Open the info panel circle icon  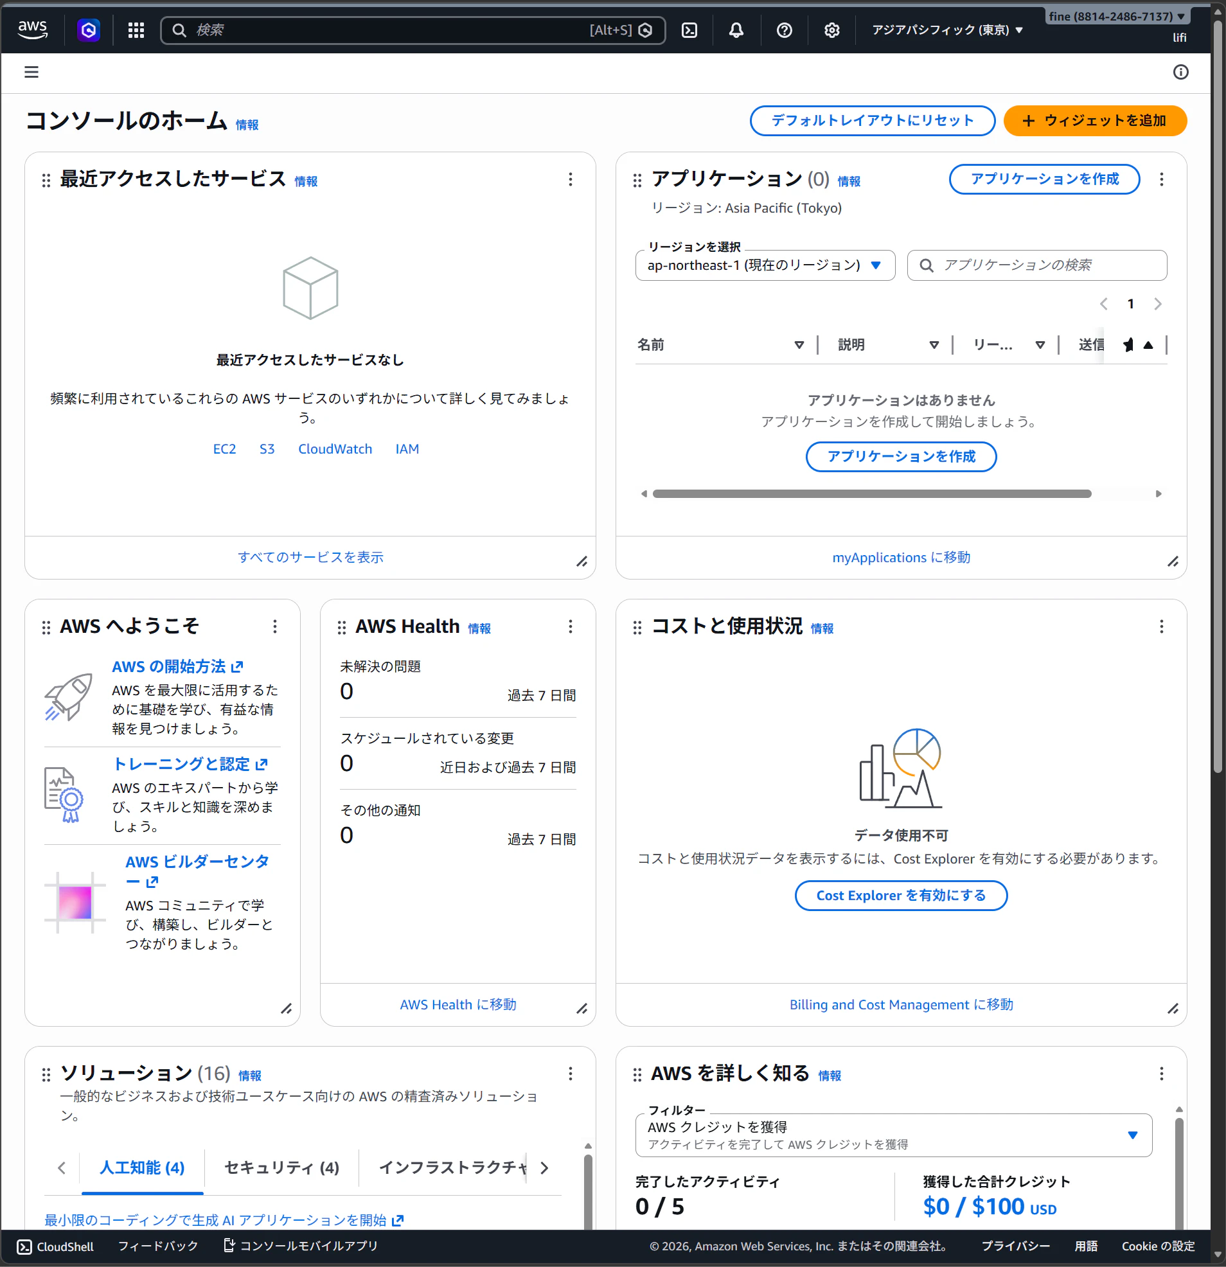tap(1181, 72)
